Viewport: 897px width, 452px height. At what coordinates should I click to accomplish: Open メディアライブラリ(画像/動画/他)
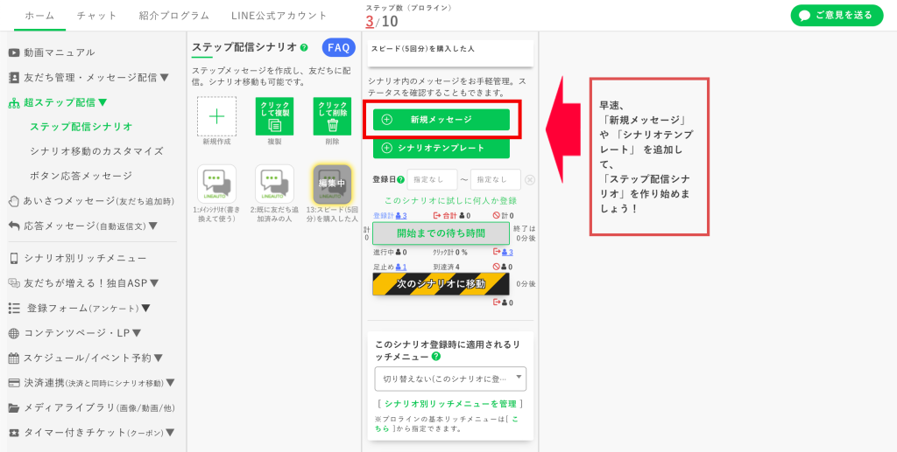pyautogui.click(x=91, y=408)
